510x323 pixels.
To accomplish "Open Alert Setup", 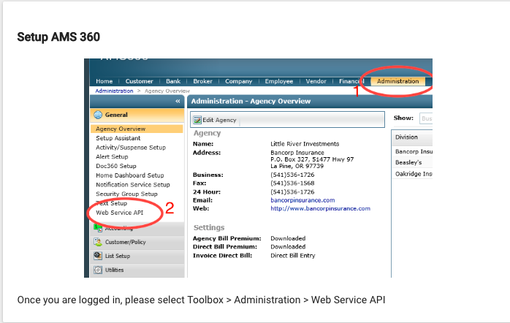I will click(x=112, y=157).
